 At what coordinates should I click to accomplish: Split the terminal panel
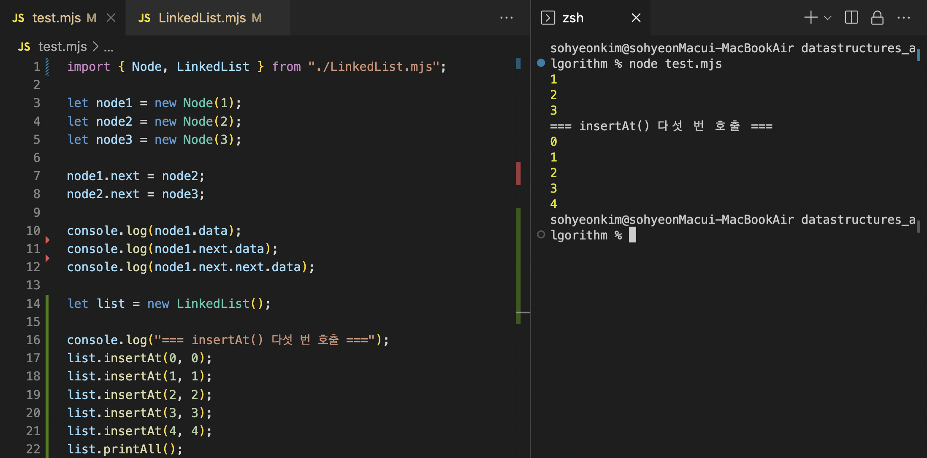tap(851, 18)
